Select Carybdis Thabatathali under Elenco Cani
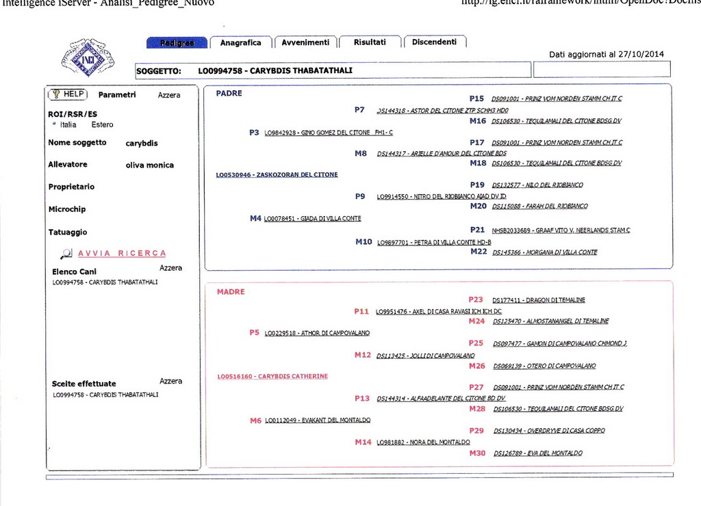 105,282
